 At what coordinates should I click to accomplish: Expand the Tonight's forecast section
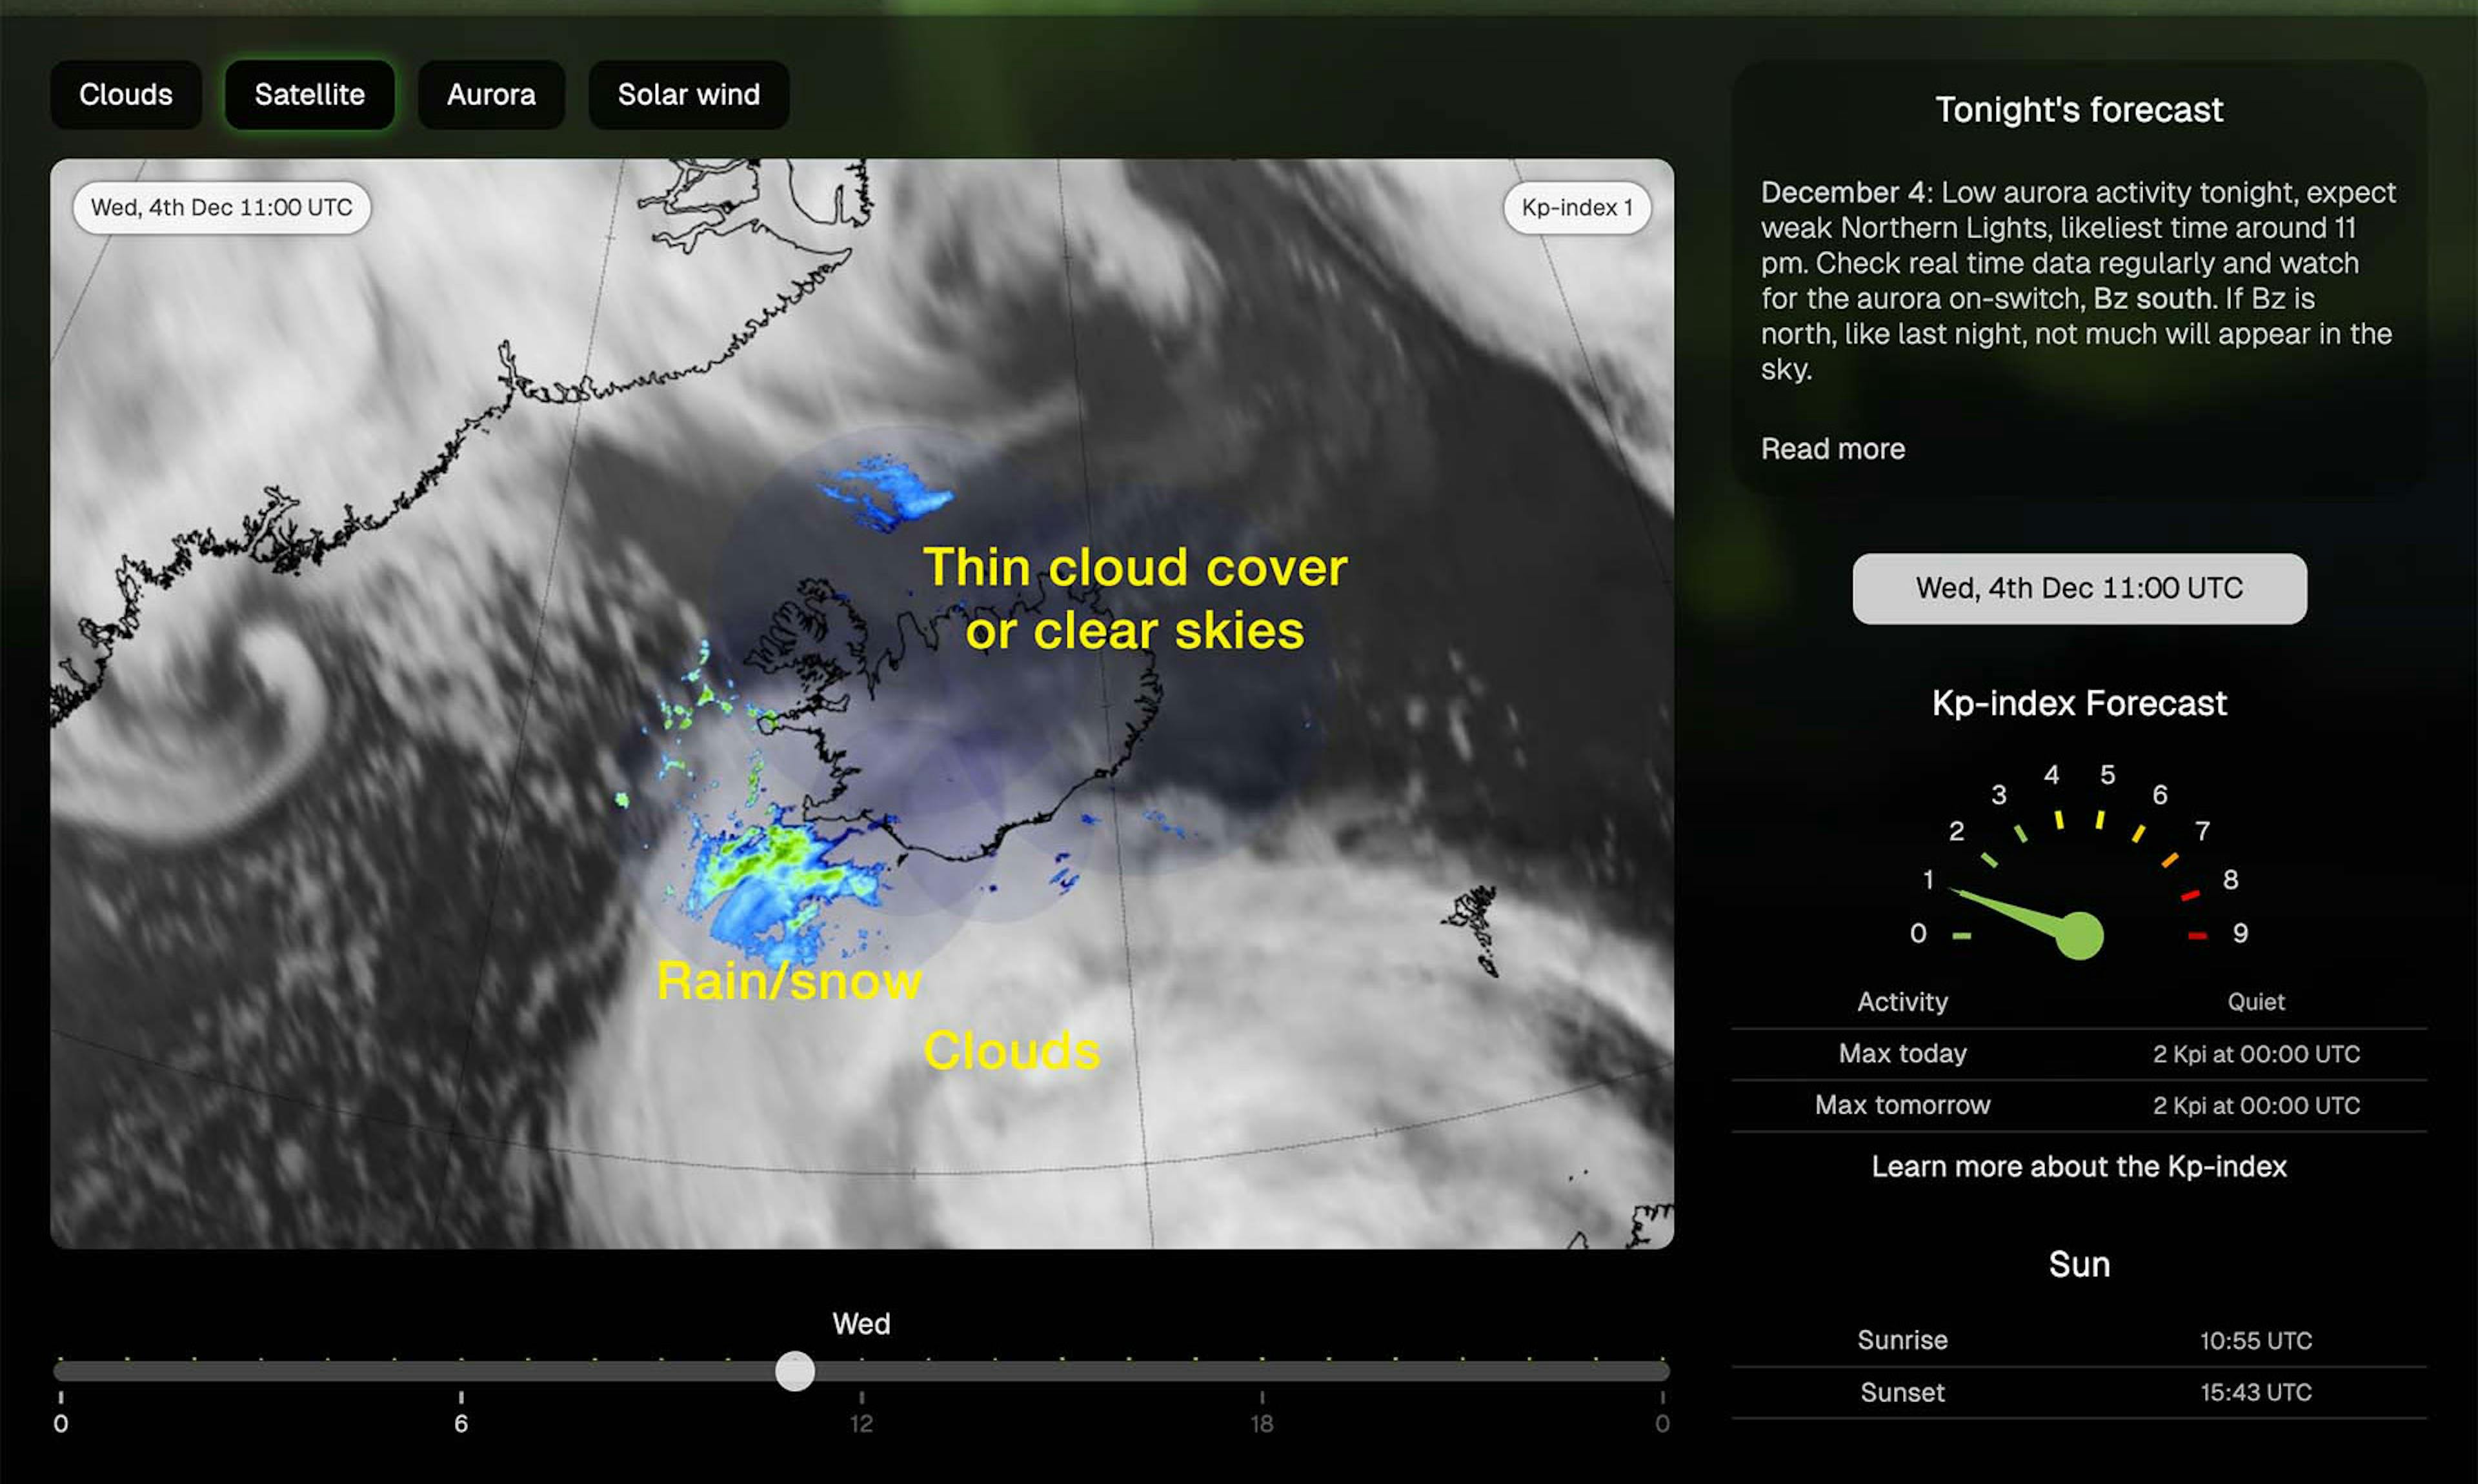tap(1831, 447)
